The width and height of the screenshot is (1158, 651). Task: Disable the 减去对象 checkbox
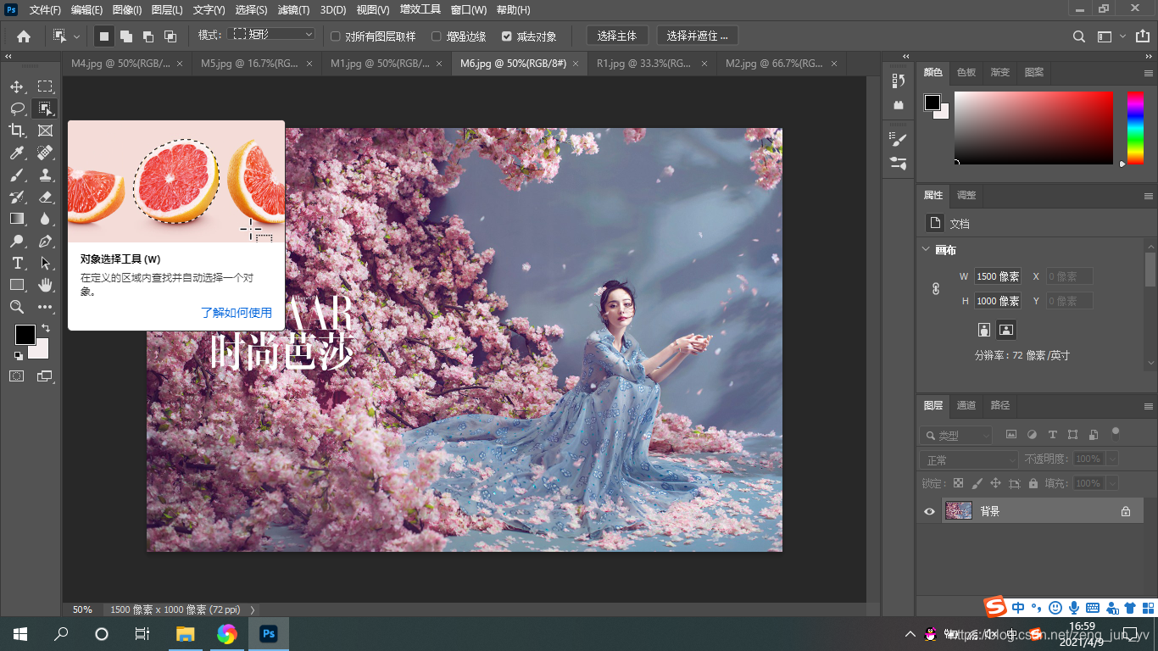(507, 36)
